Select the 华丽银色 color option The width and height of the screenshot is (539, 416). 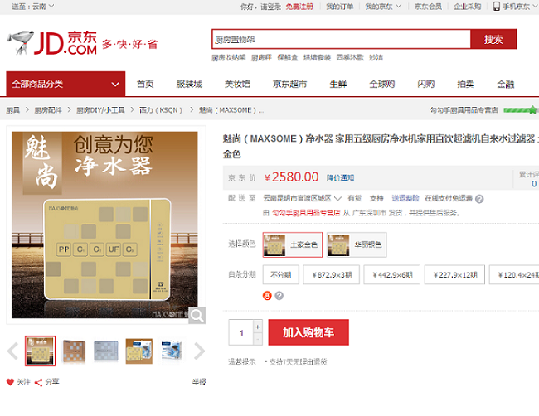tap(357, 244)
